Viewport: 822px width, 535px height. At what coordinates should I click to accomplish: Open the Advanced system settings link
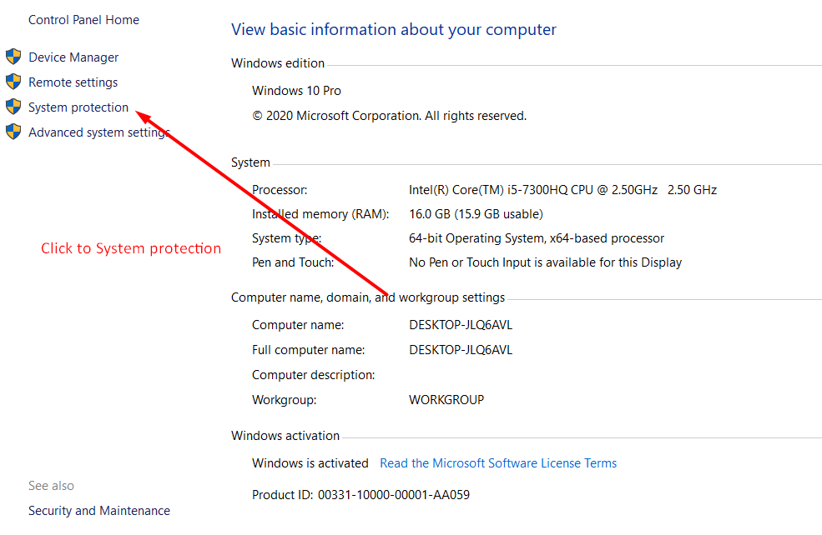click(x=98, y=132)
